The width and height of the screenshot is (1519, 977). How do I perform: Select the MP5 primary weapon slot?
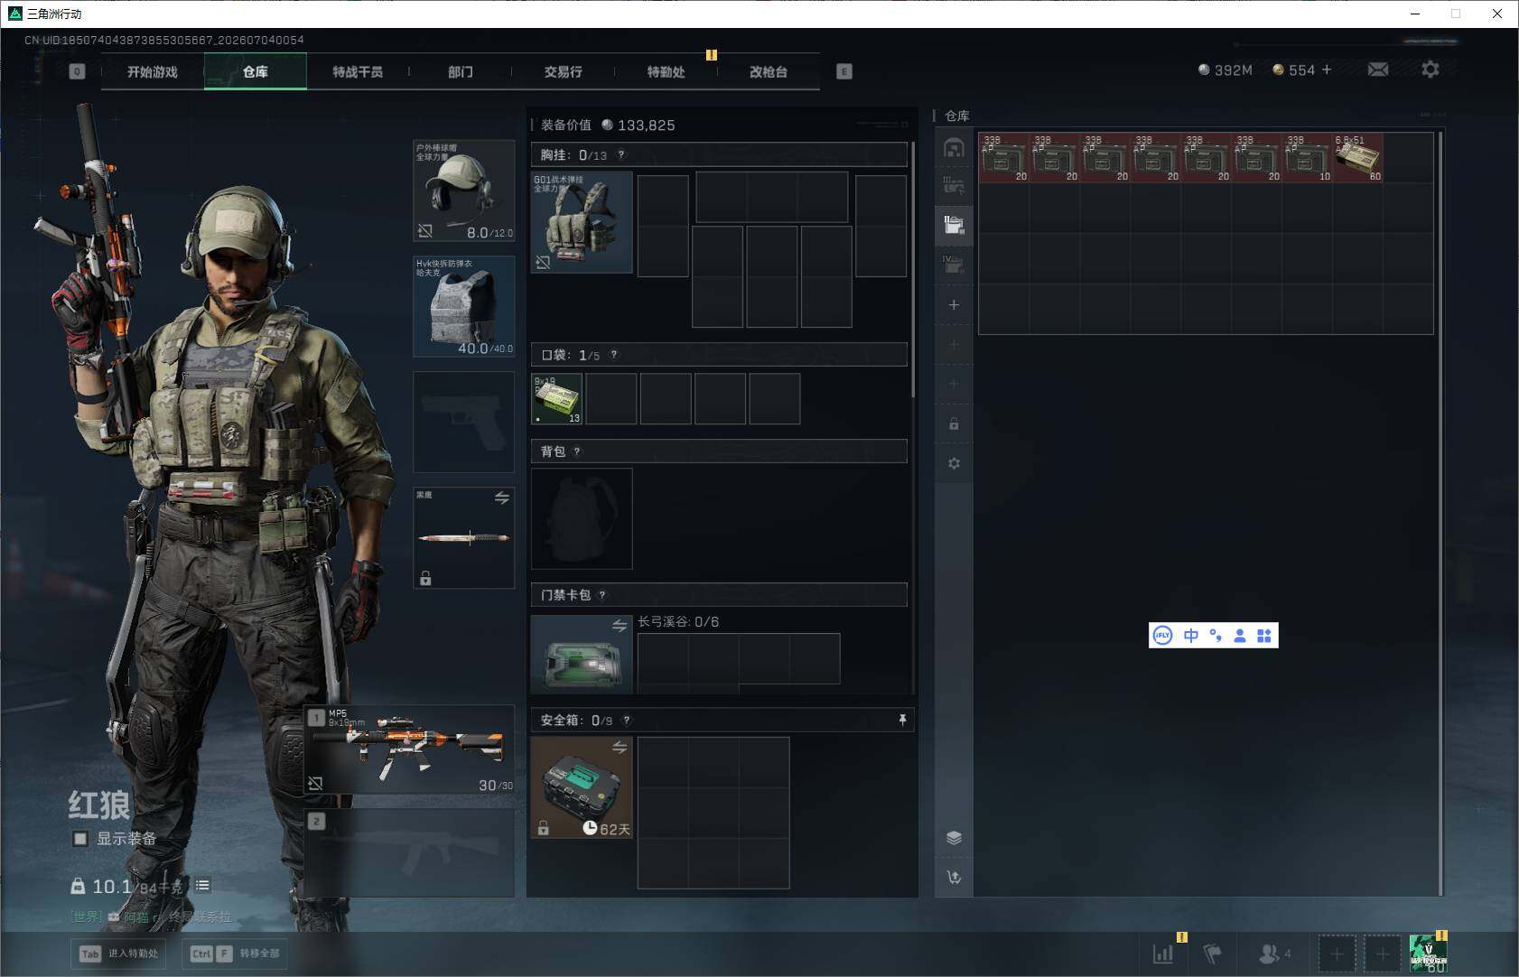pos(410,750)
